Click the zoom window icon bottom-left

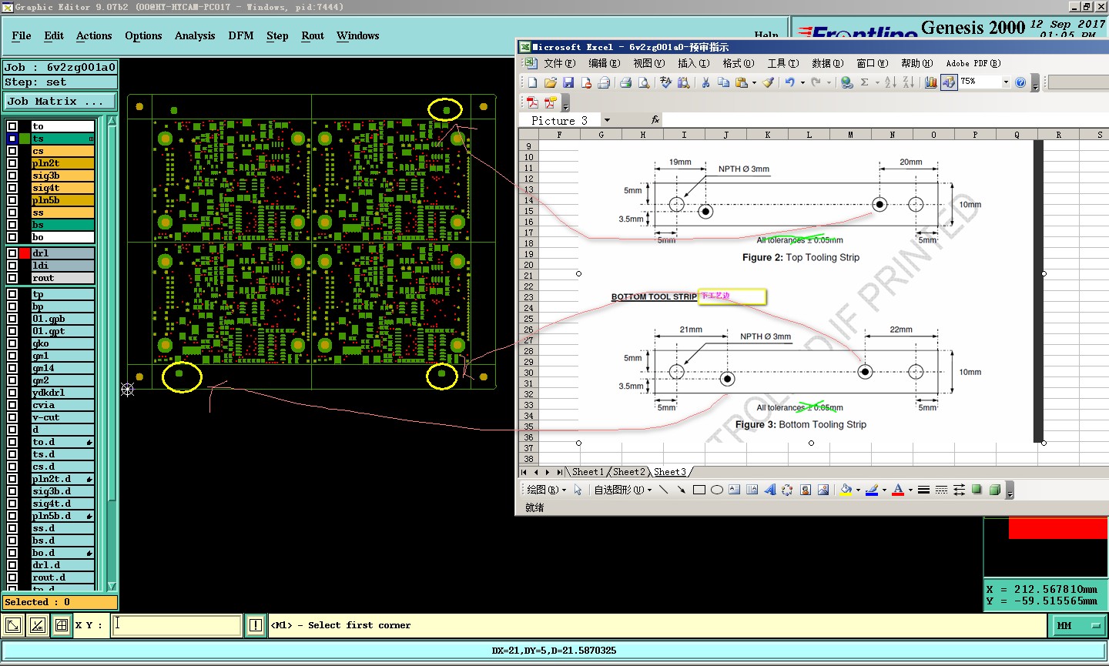[x=13, y=625]
